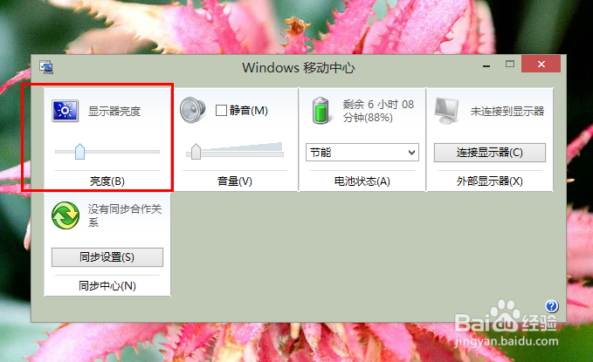This screenshot has width=593, height=362.
Task: Click the 显示器亮度 text
Action: (114, 111)
